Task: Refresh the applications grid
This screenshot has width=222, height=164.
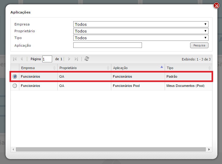Action: [x=87, y=59]
